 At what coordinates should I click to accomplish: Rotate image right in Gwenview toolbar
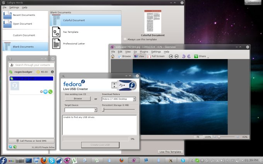(189, 56)
